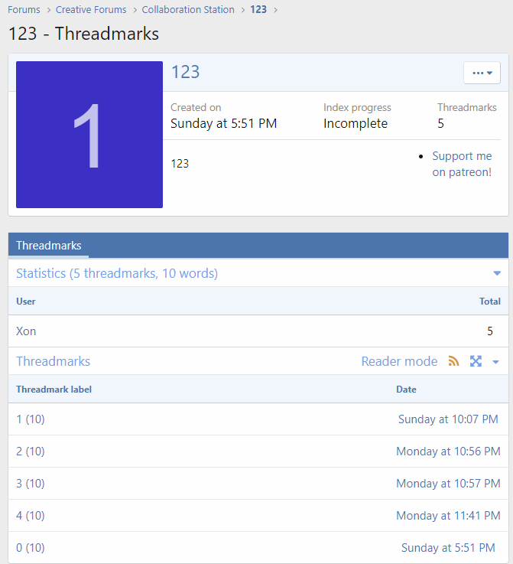Click the blue thread cover thumbnail
The width and height of the screenshot is (513, 564).
(89, 135)
